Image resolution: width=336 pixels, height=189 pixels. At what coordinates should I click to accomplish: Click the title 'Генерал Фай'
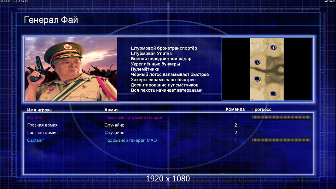pyautogui.click(x=51, y=20)
